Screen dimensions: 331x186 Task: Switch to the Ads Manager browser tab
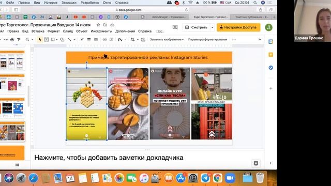[169, 17]
